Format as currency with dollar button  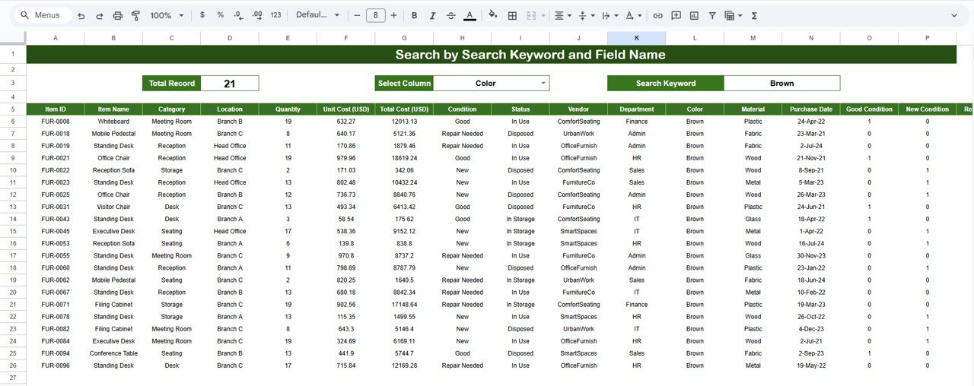coord(202,15)
